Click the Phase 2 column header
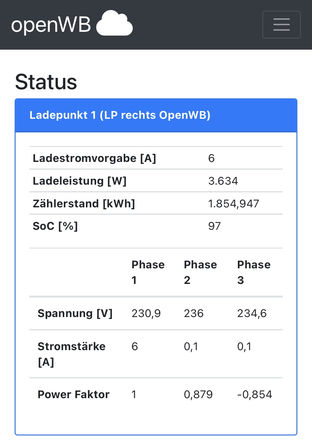Image resolution: width=312 pixels, height=441 pixels. pyautogui.click(x=200, y=272)
